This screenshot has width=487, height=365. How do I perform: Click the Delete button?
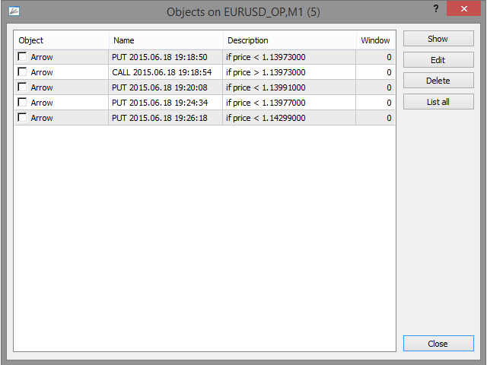coord(438,81)
